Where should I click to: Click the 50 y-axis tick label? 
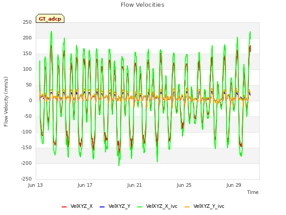(29, 85)
